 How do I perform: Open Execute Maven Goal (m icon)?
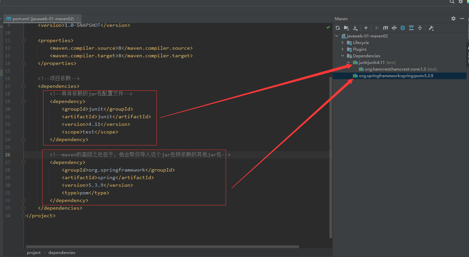coord(385,28)
